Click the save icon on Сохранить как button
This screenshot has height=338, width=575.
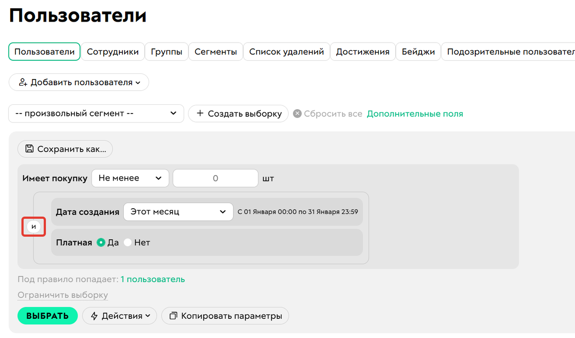30,149
